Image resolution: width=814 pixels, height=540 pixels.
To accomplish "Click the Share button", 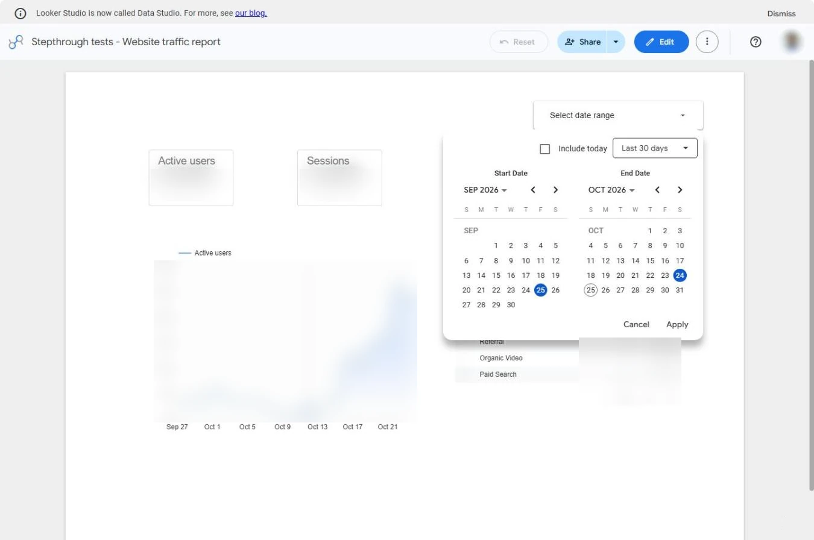I will (x=582, y=42).
